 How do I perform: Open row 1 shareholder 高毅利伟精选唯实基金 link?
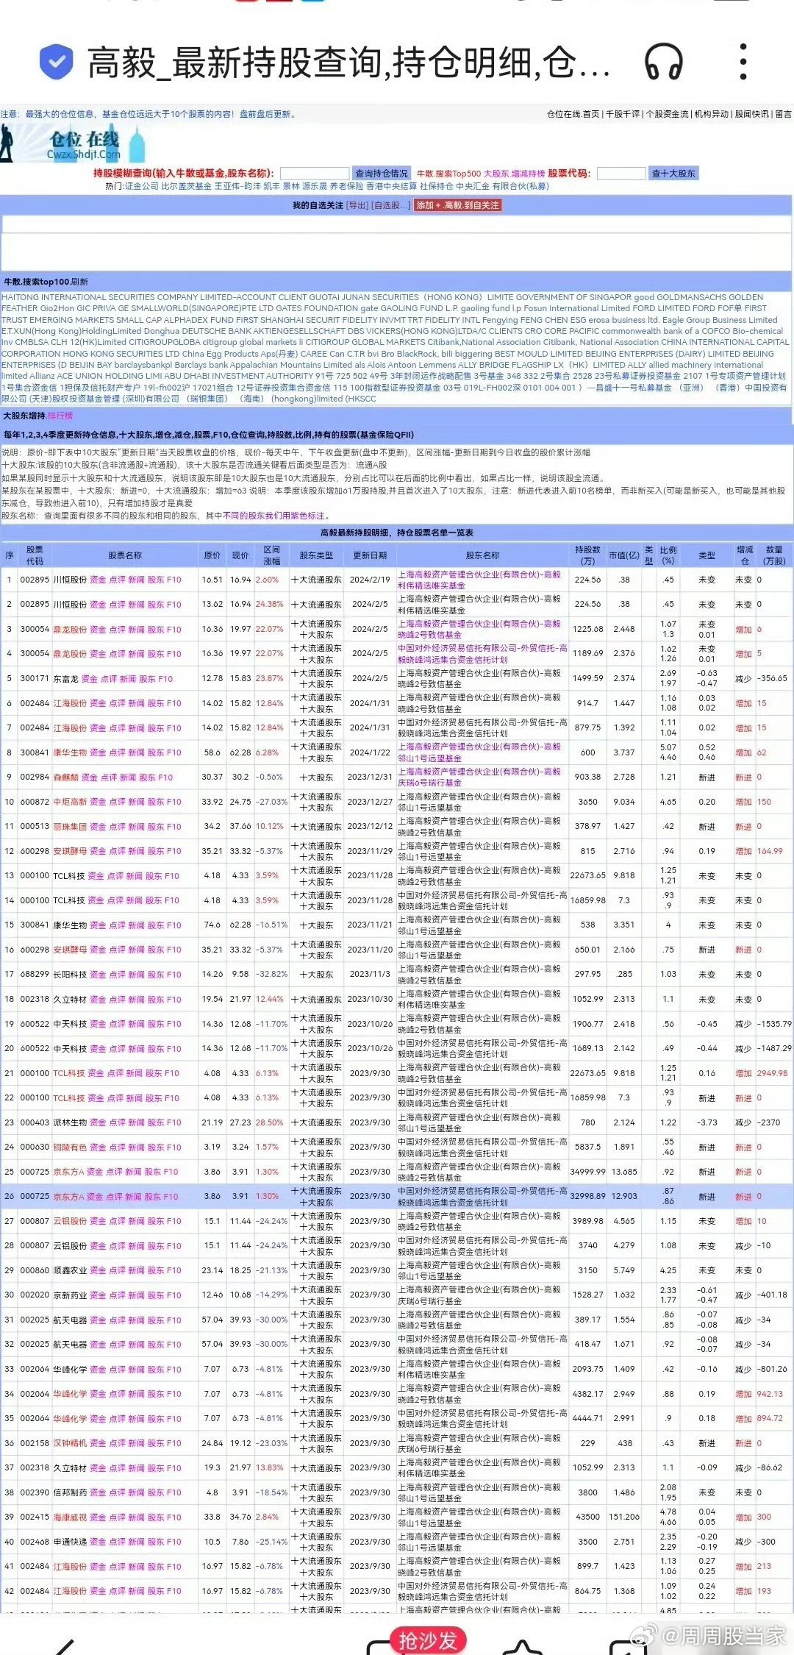point(479,580)
